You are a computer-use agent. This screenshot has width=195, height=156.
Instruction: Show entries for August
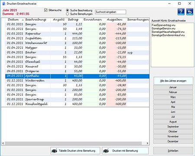tap(173, 122)
